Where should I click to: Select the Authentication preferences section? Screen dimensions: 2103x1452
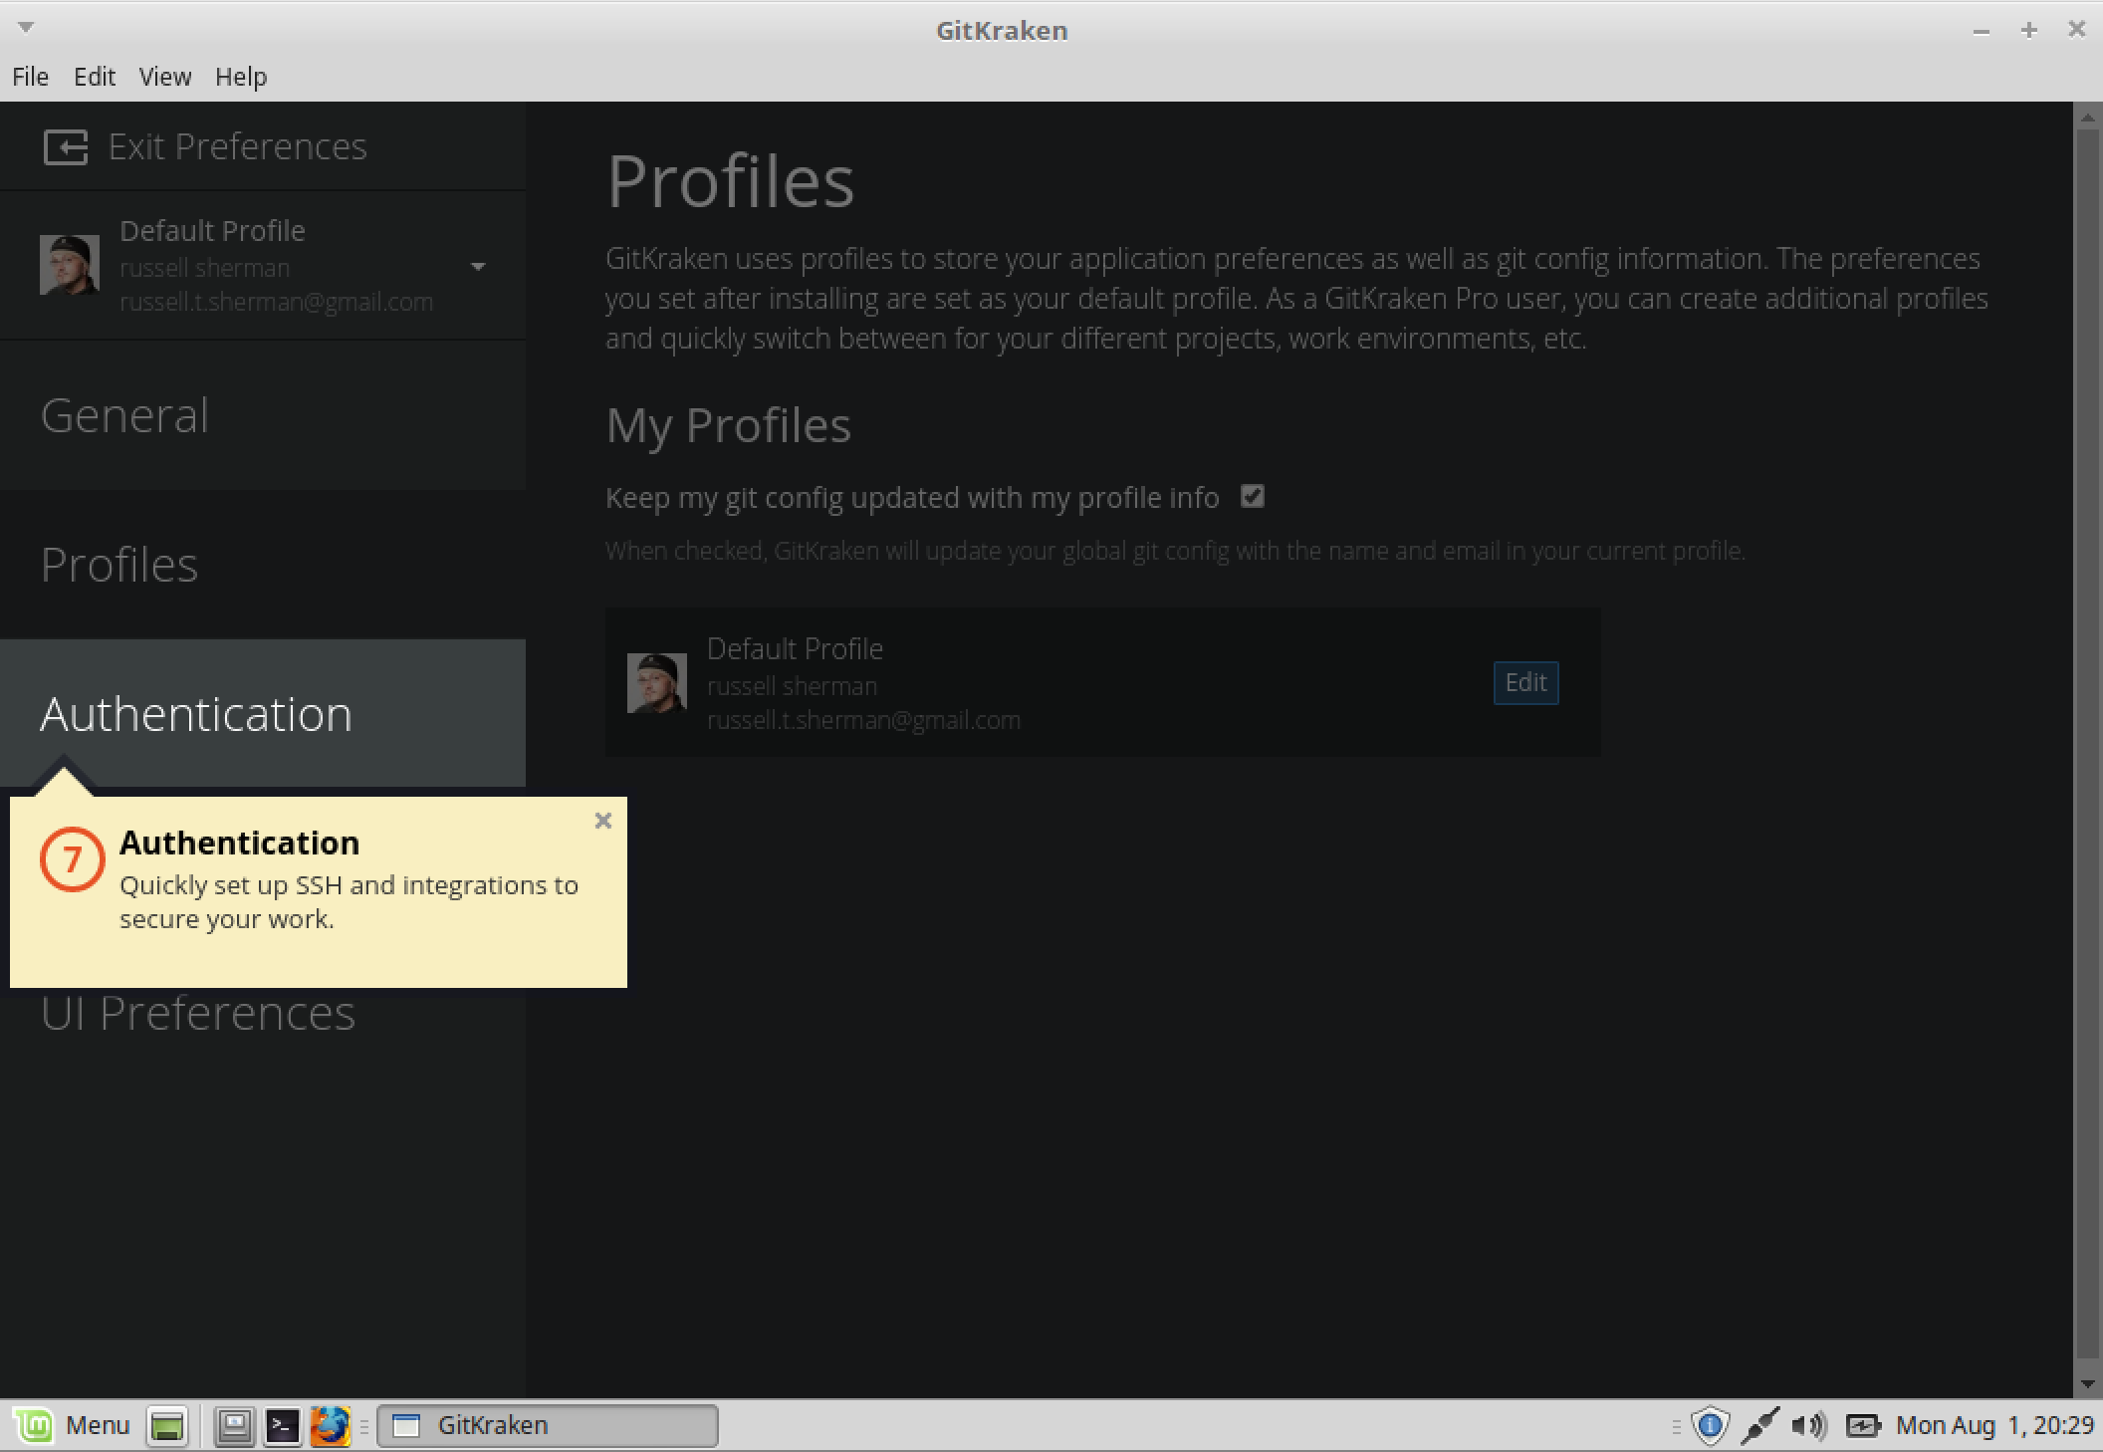[x=263, y=714]
